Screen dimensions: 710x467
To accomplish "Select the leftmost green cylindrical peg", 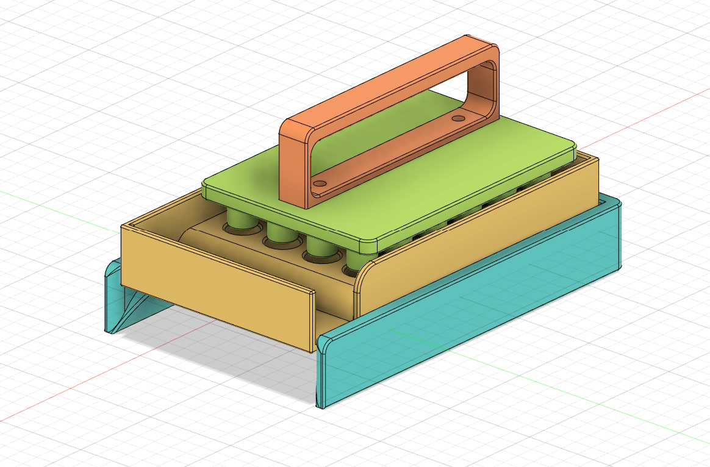I will tap(240, 219).
